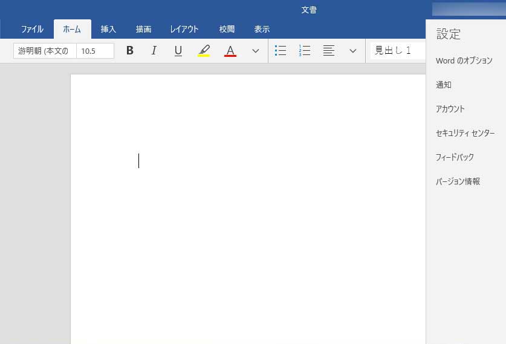Expand more font formatting options

click(x=255, y=51)
